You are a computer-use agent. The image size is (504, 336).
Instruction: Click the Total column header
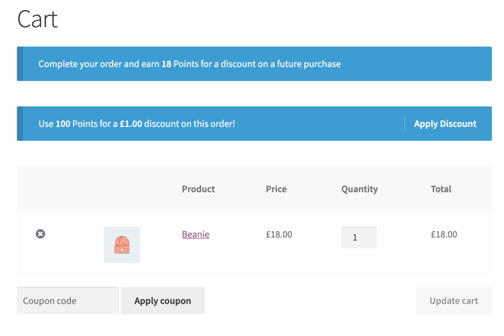click(441, 189)
